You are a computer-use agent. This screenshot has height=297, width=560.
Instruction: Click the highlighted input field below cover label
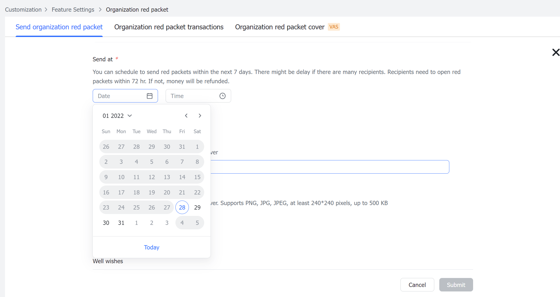[330, 167]
